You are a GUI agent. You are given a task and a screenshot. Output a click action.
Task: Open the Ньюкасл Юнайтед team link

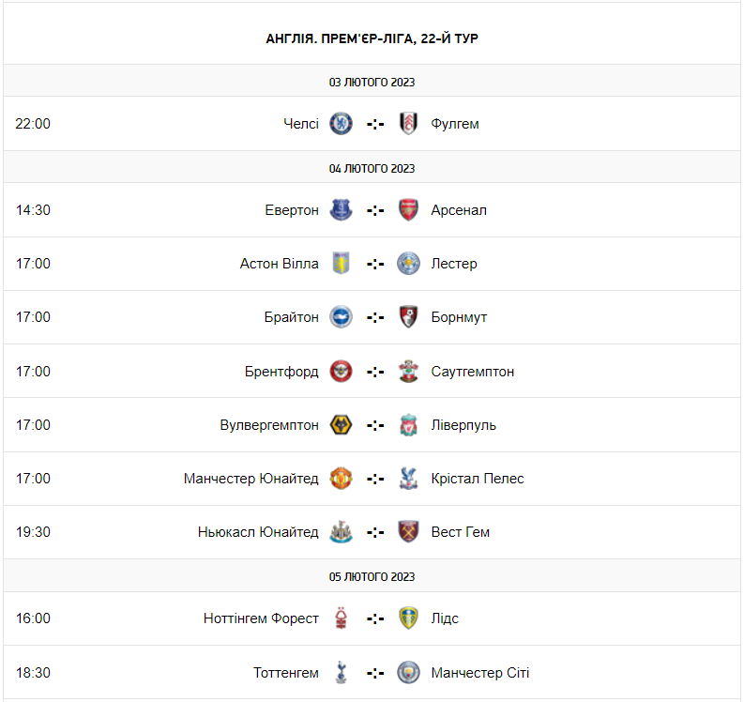click(x=258, y=532)
